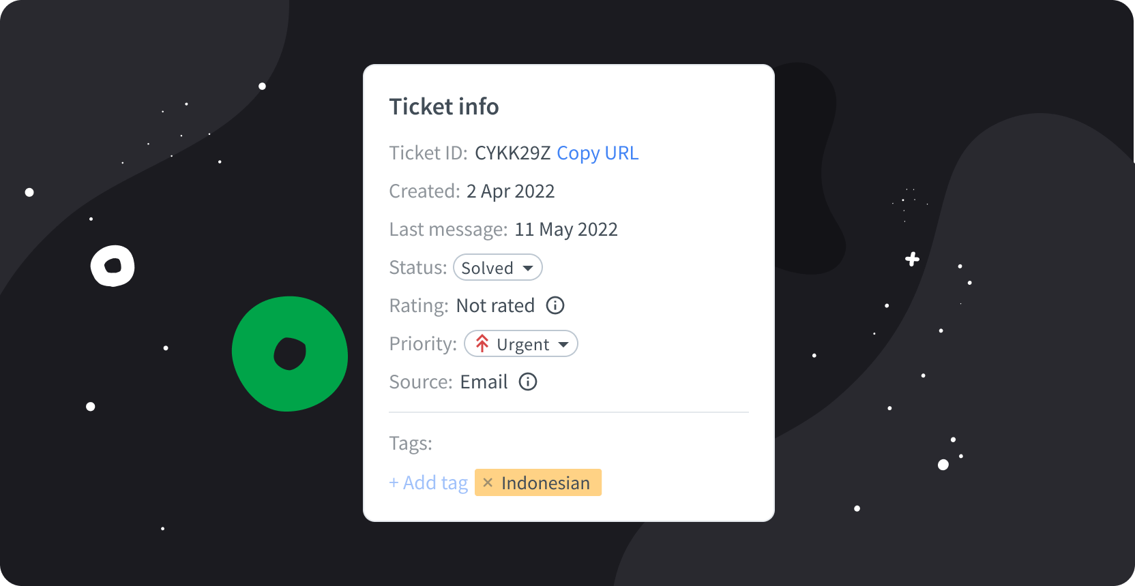This screenshot has height=586, width=1135.
Task: Click the Status label
Action: [x=417, y=267]
